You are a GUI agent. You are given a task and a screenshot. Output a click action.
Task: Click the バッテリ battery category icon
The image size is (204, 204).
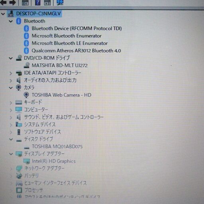[19, 176]
